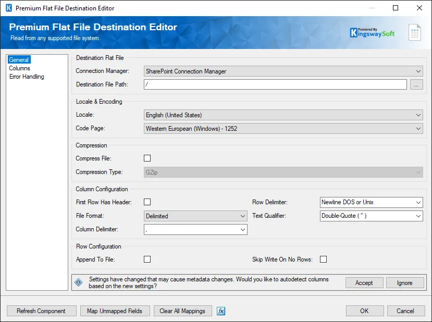Image resolution: width=432 pixels, height=322 pixels.
Task: Accept the autodetect columns prompt
Action: point(364,282)
